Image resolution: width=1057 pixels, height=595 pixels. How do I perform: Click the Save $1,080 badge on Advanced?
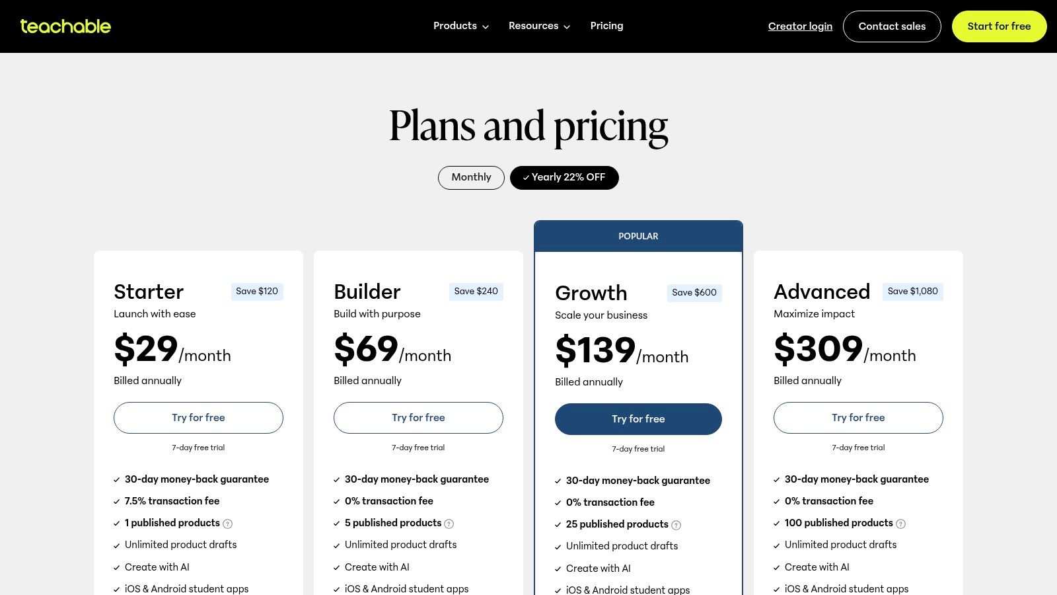click(912, 292)
